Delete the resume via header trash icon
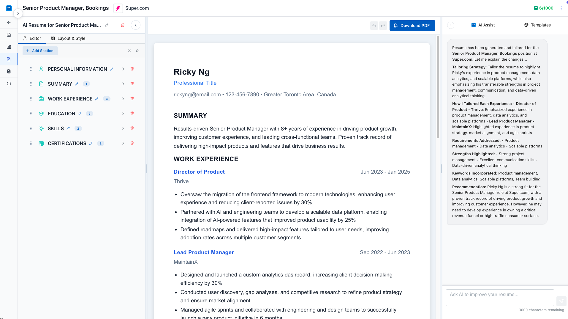Image resolution: width=568 pixels, height=319 pixels. 123,25
